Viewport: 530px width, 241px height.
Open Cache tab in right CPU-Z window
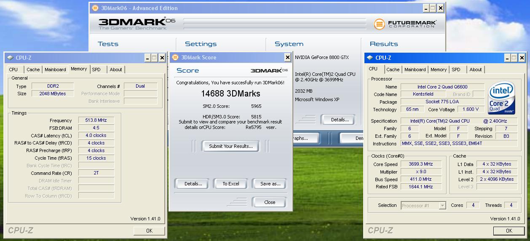click(x=393, y=70)
